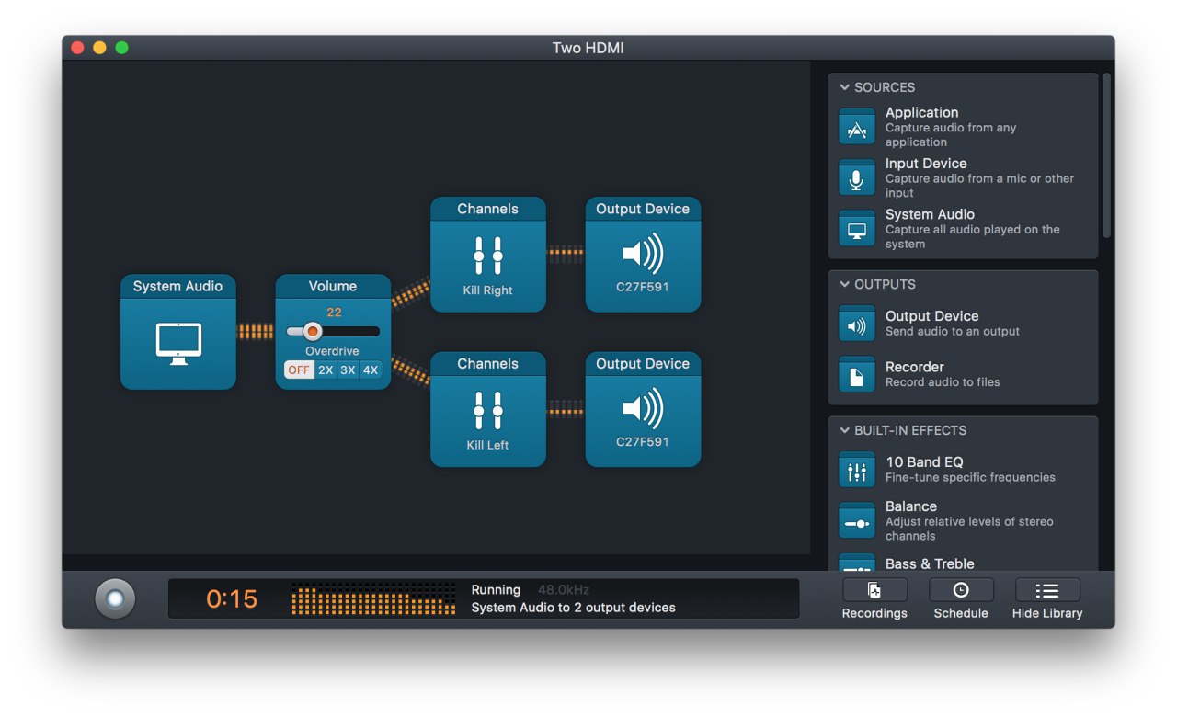The width and height of the screenshot is (1177, 717).
Task: Click 'Record audio to files' description
Action: [x=943, y=381]
